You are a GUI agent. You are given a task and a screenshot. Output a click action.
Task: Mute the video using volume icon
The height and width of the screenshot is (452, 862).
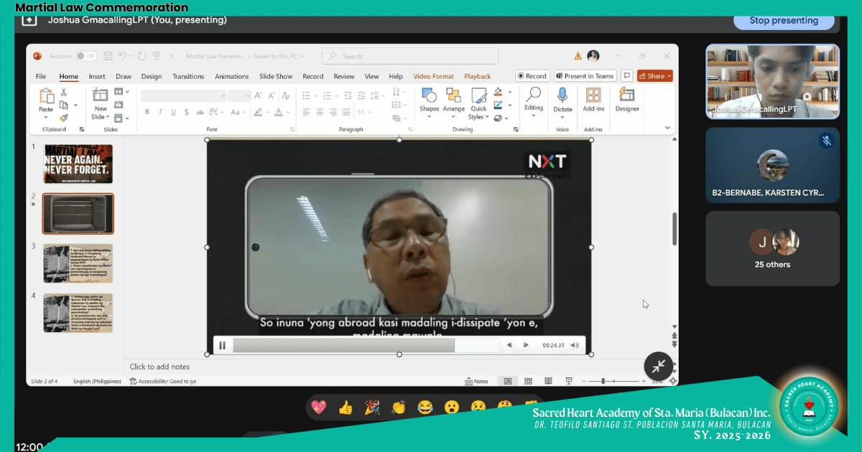click(575, 345)
